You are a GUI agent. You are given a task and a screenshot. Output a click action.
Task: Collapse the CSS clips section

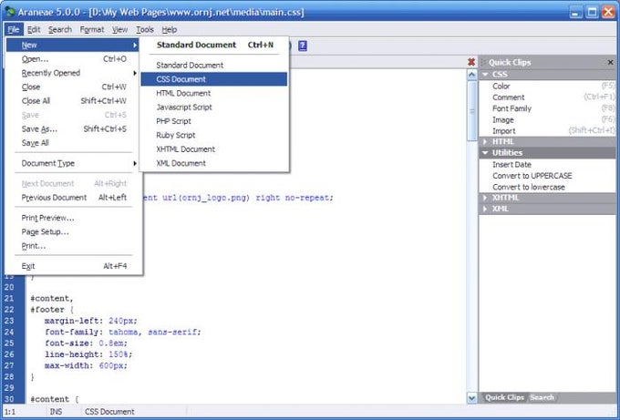click(x=485, y=75)
